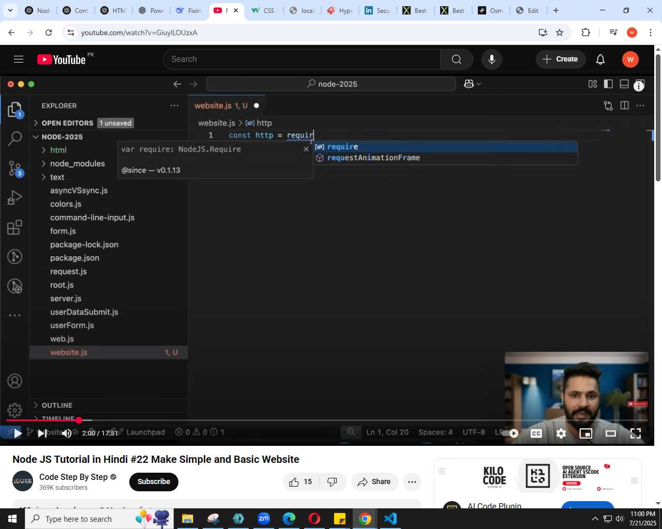Open the Kilo Code advertisement banner
Image resolution: width=662 pixels, height=529 pixels.
click(538, 476)
